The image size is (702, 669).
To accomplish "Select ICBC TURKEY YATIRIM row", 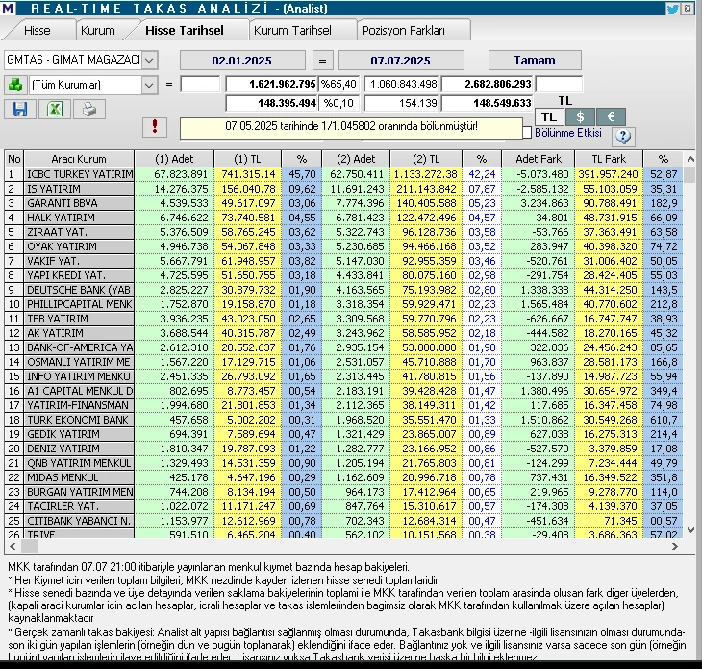I will 344,174.
